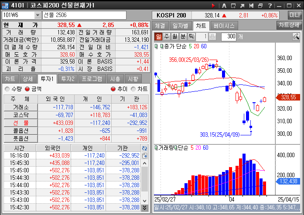304x215 pixels.
Task: Open the 베이시스 tab
Action: [224, 26]
